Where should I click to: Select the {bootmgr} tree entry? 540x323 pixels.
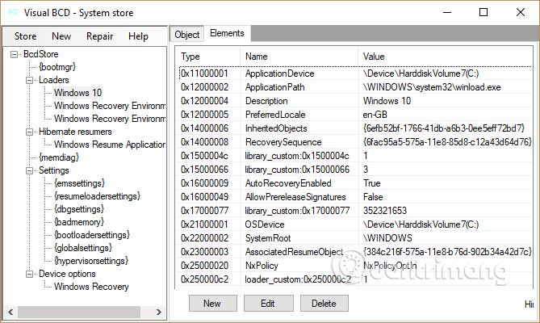click(57, 67)
